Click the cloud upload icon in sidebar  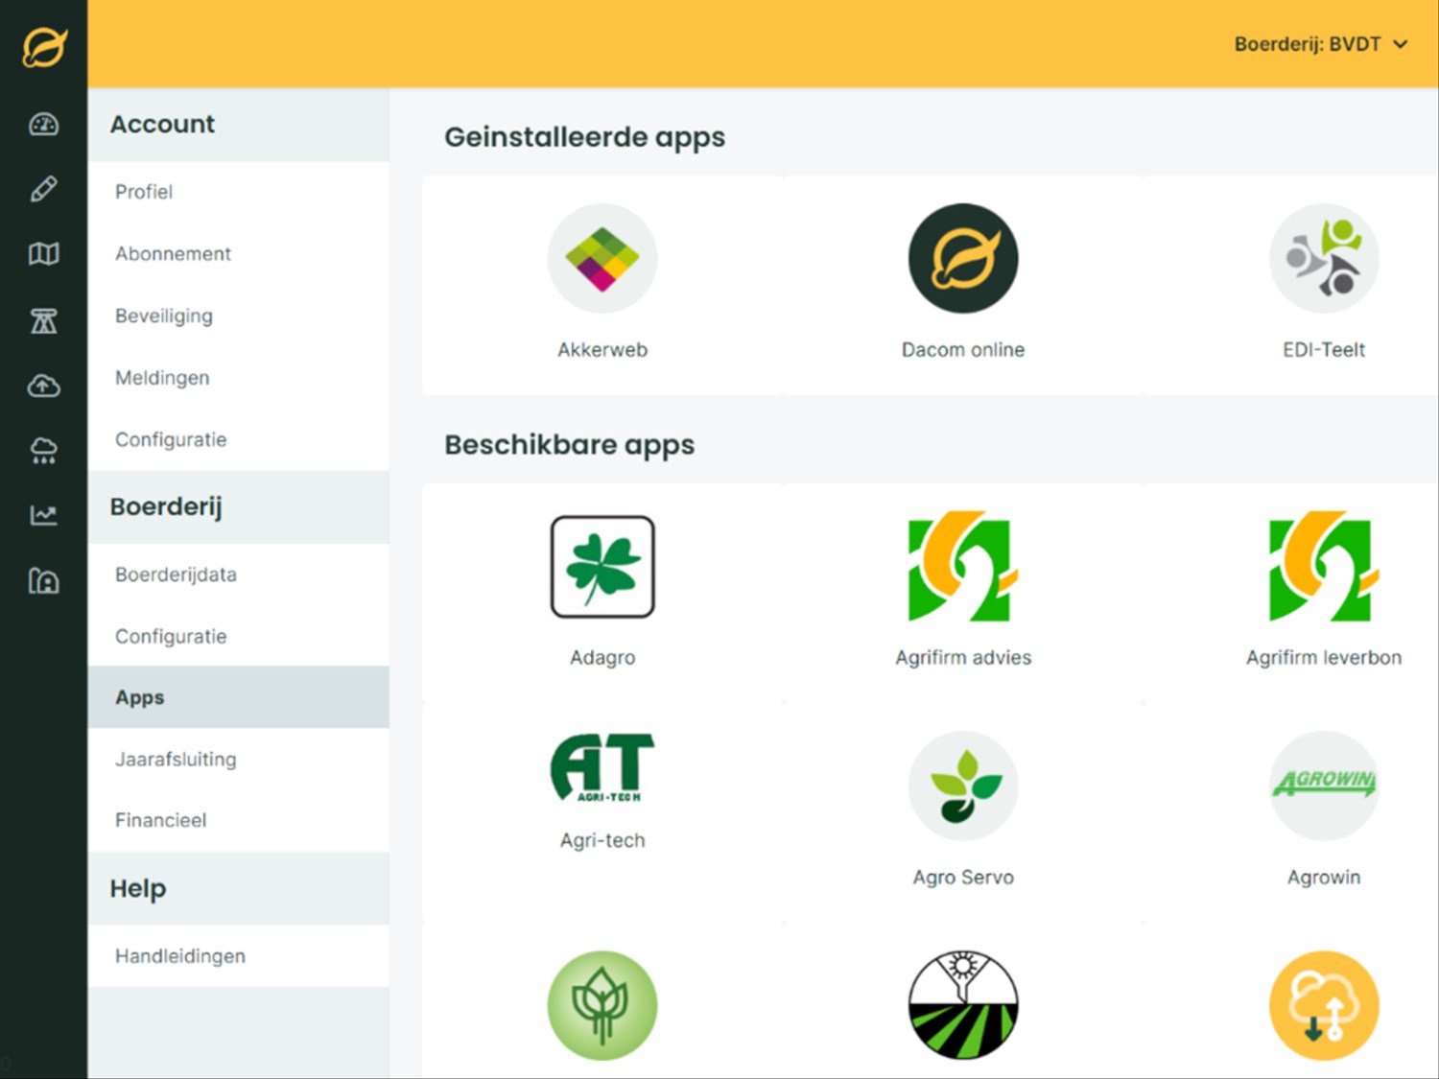(x=44, y=386)
